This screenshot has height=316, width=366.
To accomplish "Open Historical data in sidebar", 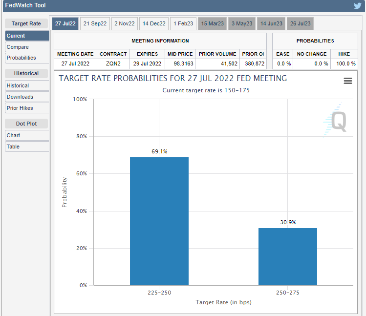I will pos(27,85).
